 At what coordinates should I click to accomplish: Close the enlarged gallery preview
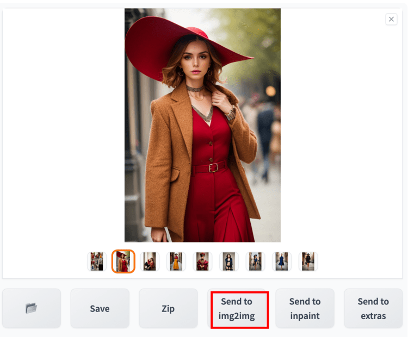[x=391, y=19]
